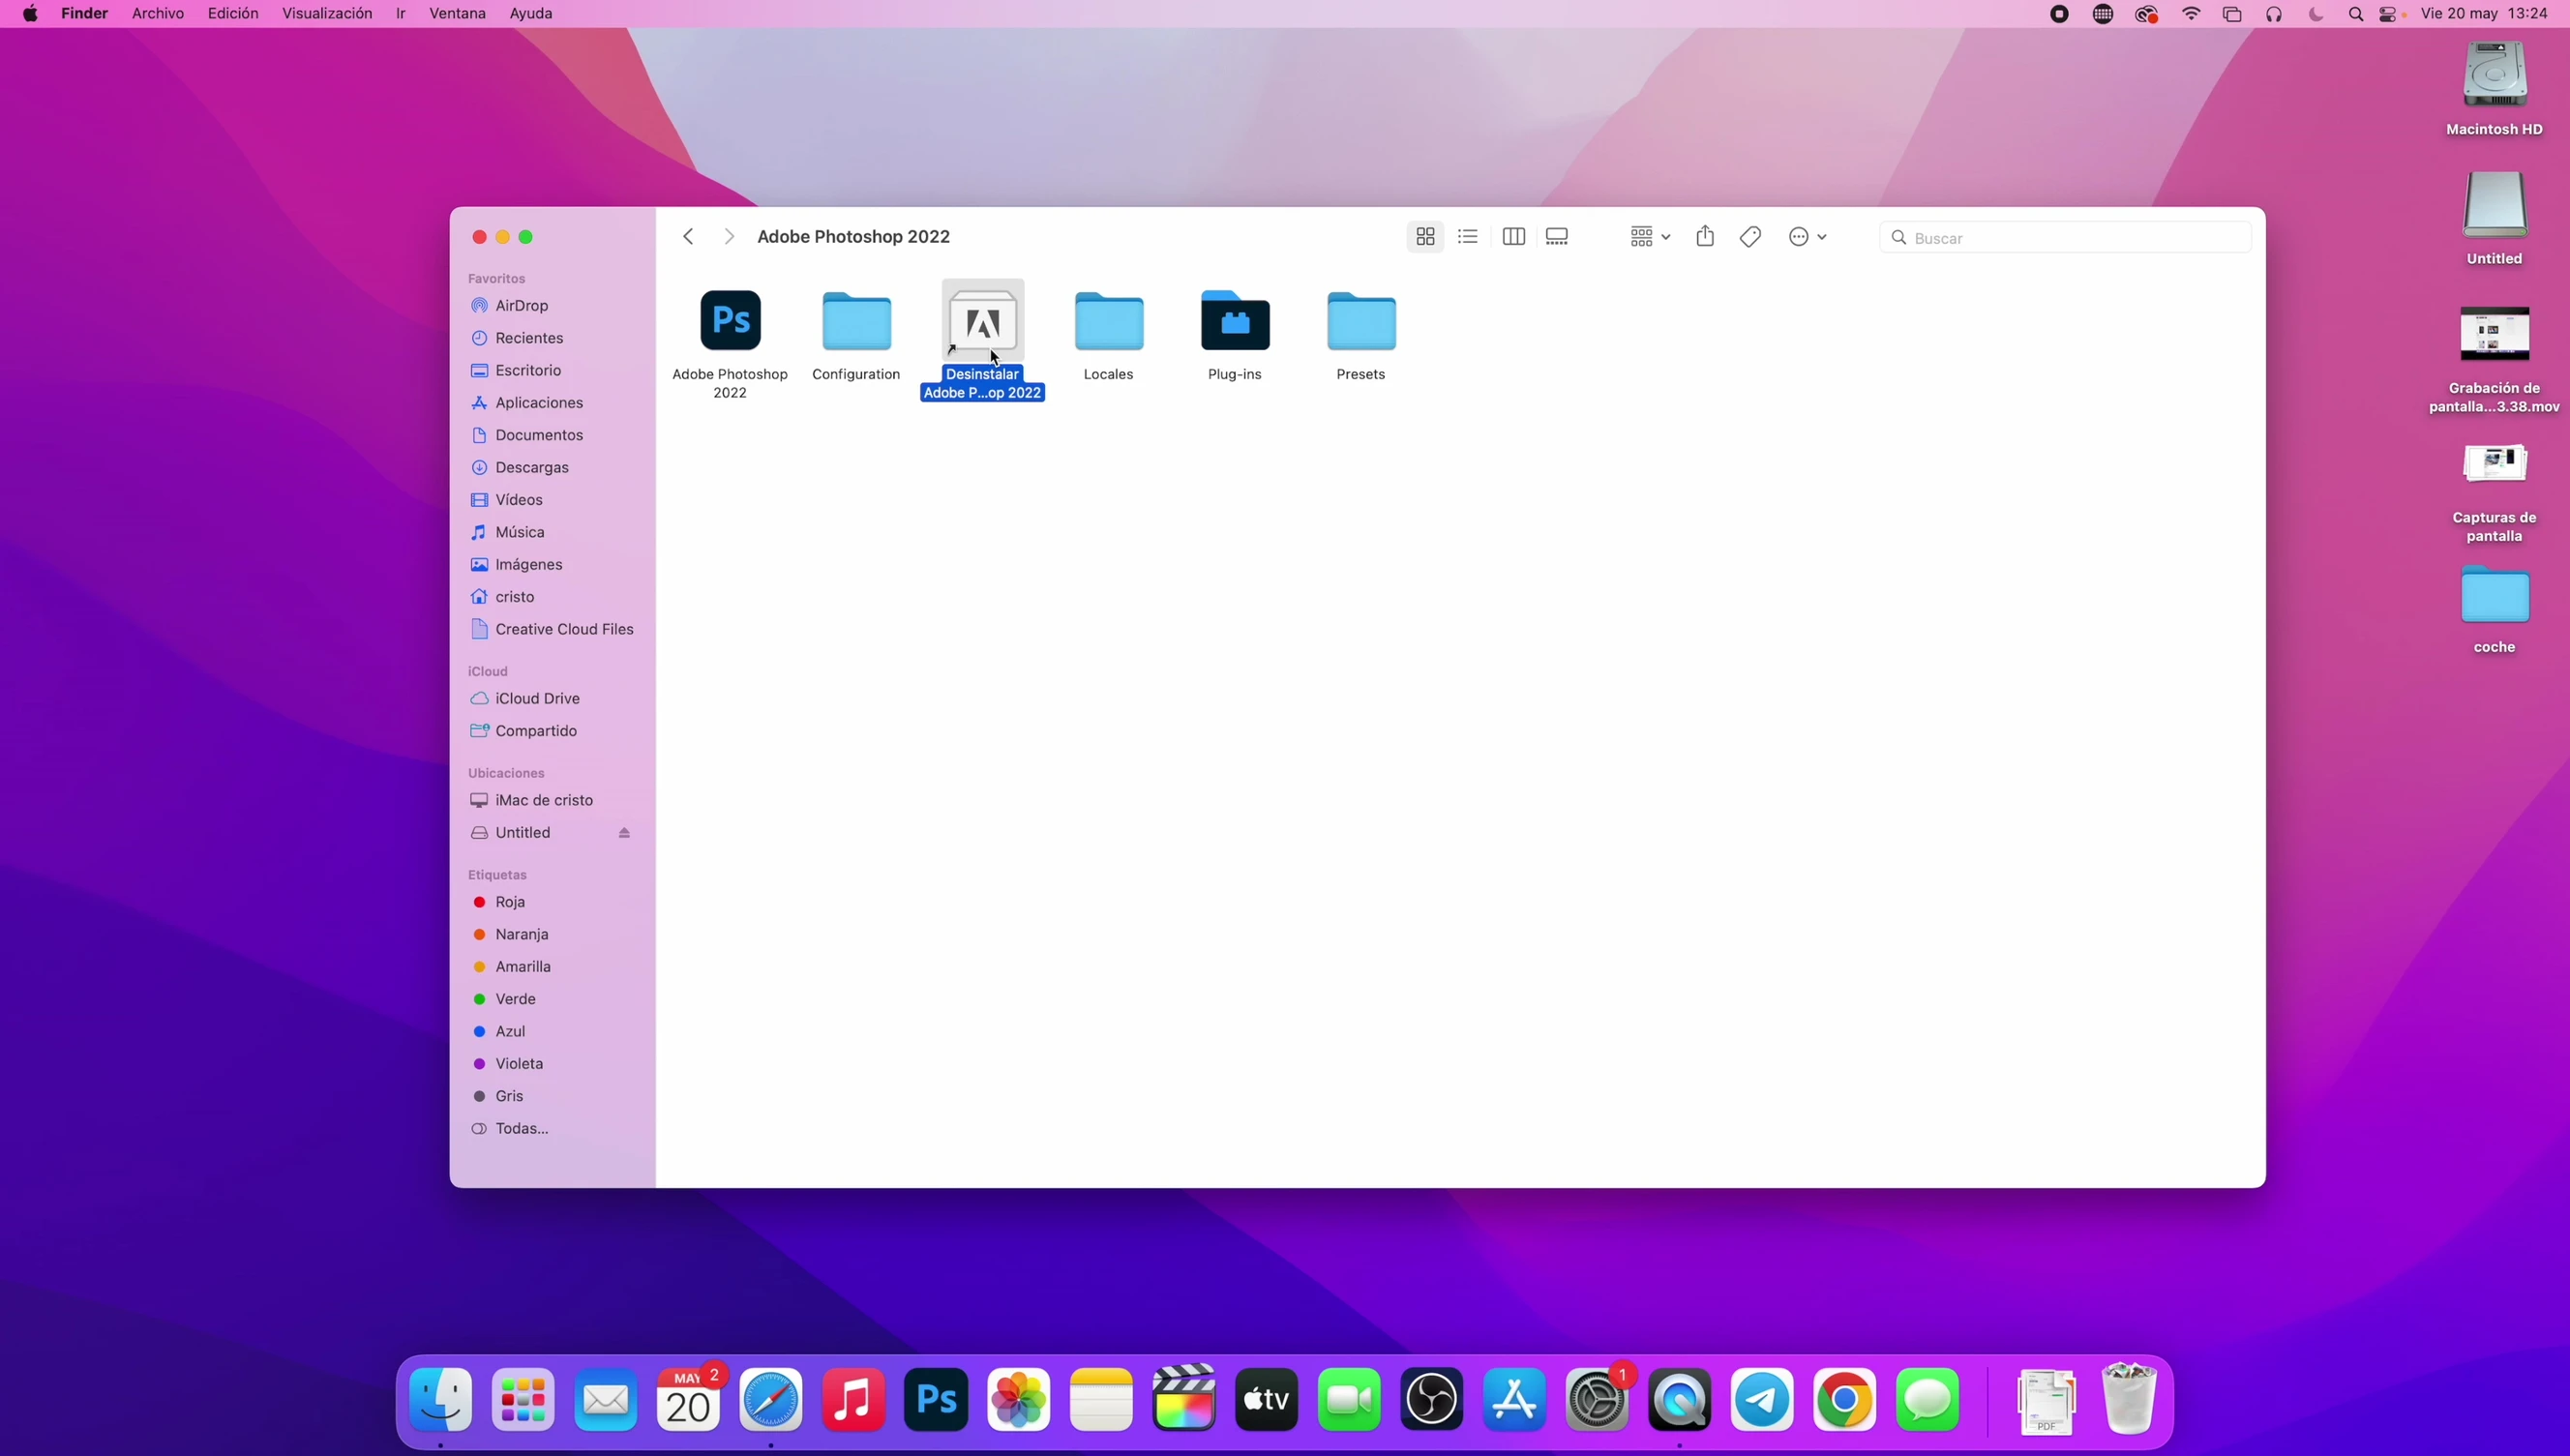Open Launchpad from the Dock
The width and height of the screenshot is (2570, 1456).
[x=523, y=1399]
